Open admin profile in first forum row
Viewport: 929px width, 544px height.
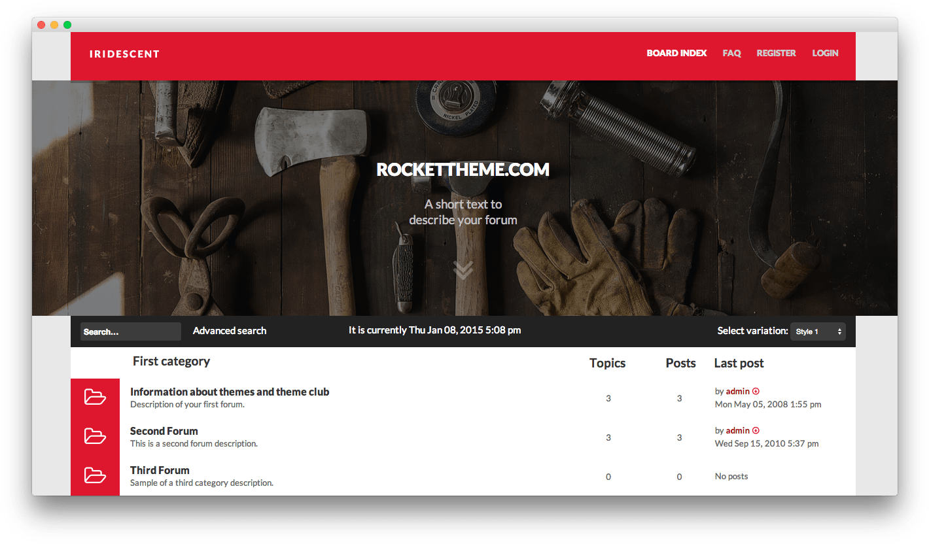[x=737, y=392]
